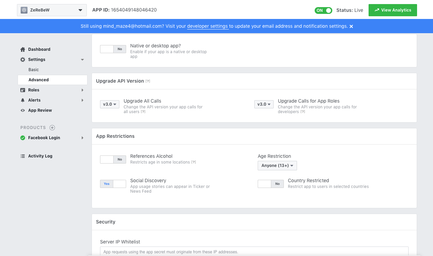This screenshot has height=256, width=433.
Task: Click the Roles card icon in sidebar
Action: [23, 90]
